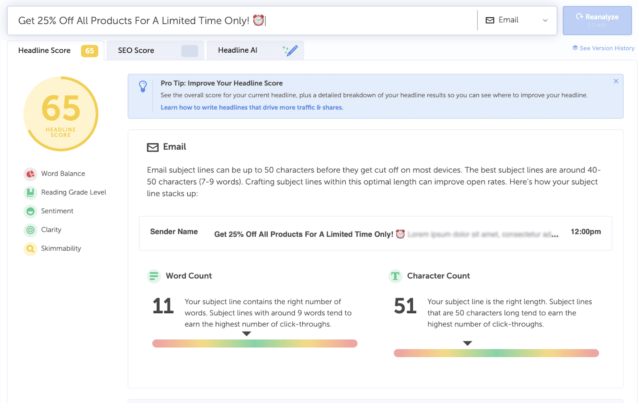The height and width of the screenshot is (403, 638).
Task: Click the Word Count lines icon
Action: click(x=154, y=276)
